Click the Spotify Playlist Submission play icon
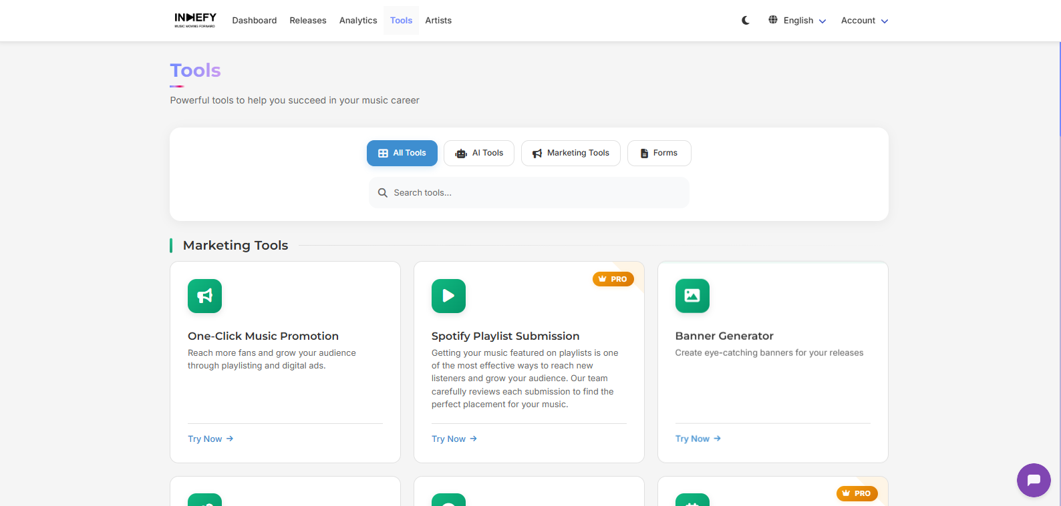1061x506 pixels. coord(448,296)
